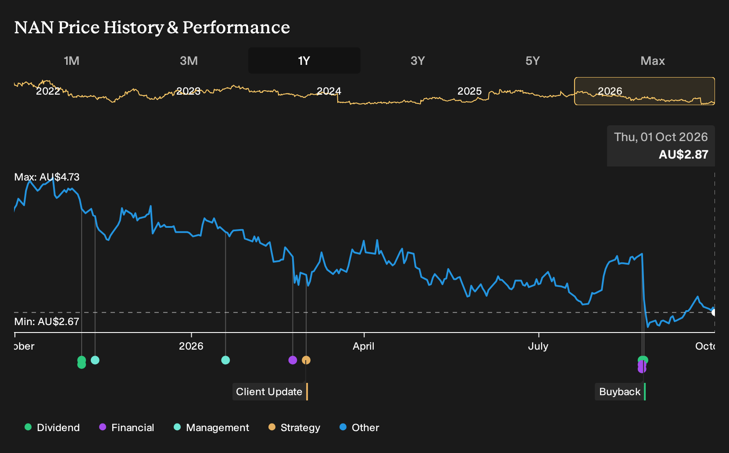Select the highlighted 2026 range selector window
This screenshot has height=453, width=729.
pos(644,91)
